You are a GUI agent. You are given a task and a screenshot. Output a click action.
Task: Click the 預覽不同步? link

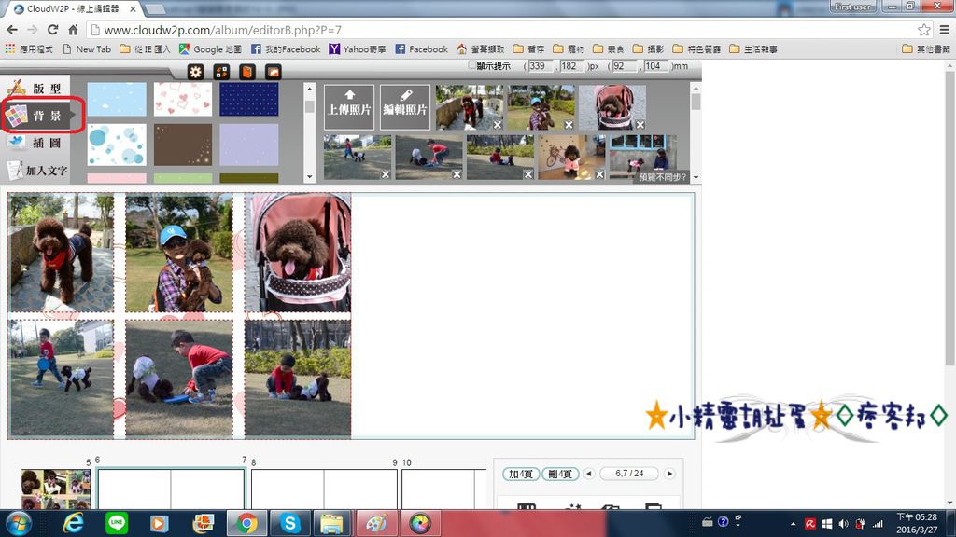pos(663,177)
